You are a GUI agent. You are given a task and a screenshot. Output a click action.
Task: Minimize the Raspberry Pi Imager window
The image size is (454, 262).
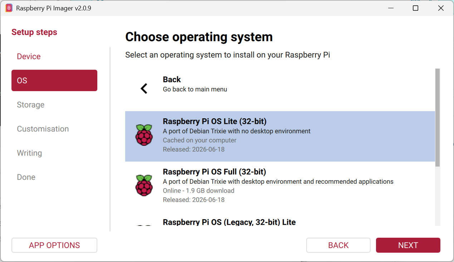pos(390,8)
